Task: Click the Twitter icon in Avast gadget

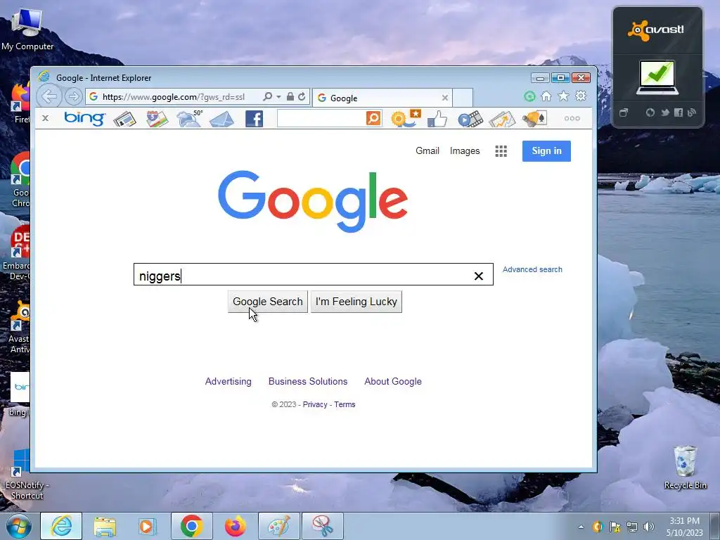Action: tap(664, 112)
